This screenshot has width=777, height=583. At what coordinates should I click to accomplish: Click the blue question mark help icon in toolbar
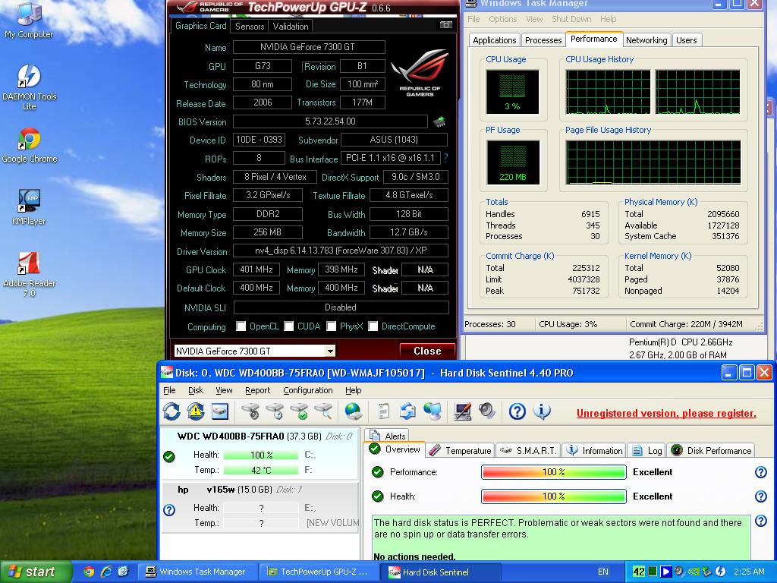tap(517, 411)
